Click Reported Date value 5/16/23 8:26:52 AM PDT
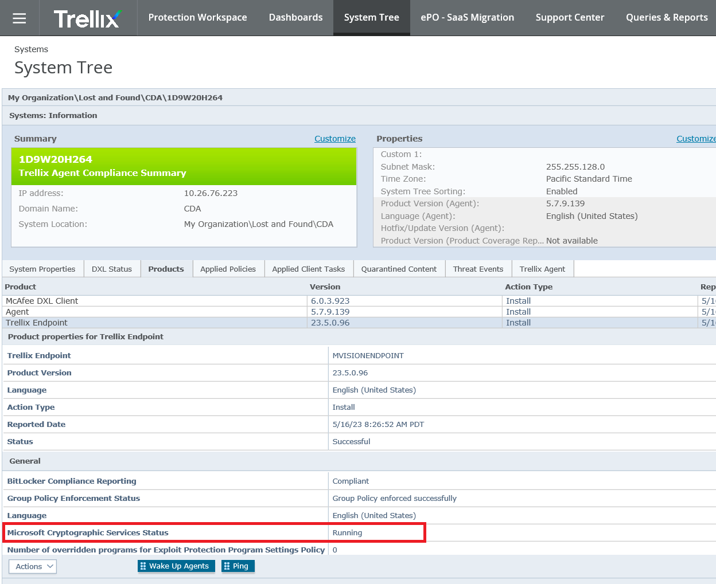716x584 pixels. [x=378, y=424]
